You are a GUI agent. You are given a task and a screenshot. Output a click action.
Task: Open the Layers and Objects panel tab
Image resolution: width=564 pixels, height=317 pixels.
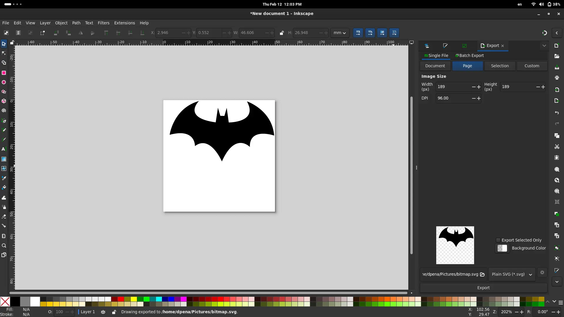coord(427,46)
